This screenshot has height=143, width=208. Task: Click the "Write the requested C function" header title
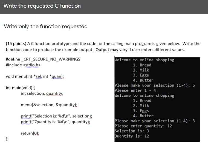click(x=42, y=6)
